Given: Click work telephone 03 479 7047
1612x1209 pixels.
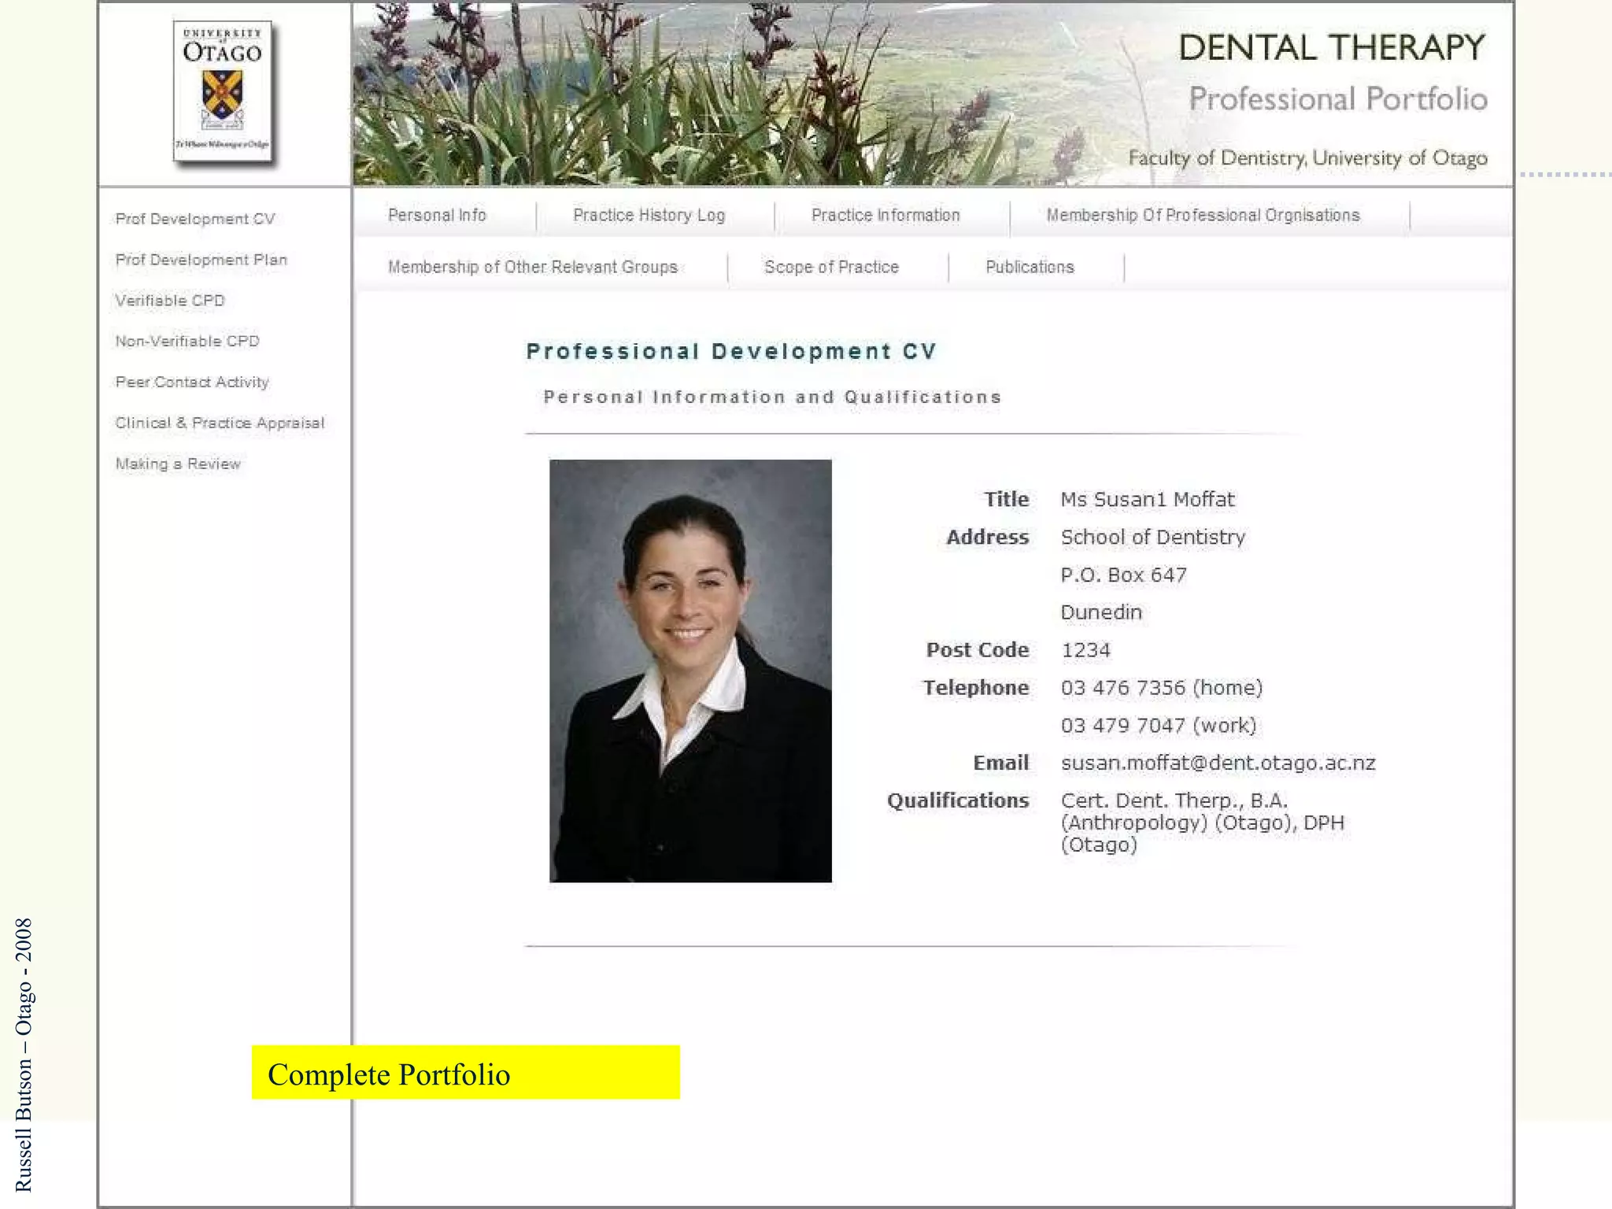Looking at the screenshot, I should coord(1159,726).
